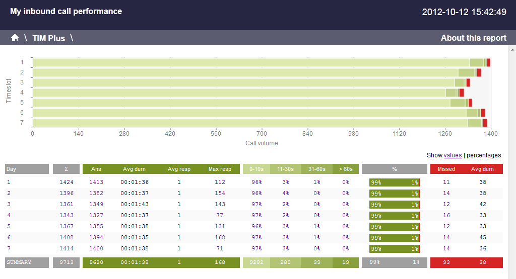516x279 pixels.
Task: Click percentage bar for day 5
Action: [x=395, y=226]
